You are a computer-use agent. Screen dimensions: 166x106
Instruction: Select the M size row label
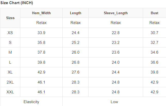(x=10, y=52)
